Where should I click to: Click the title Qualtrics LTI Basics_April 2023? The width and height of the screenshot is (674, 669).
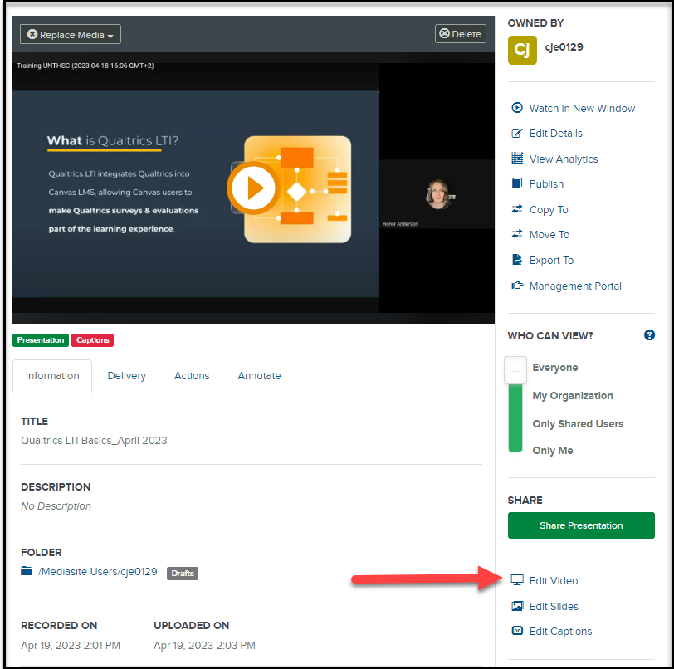94,441
